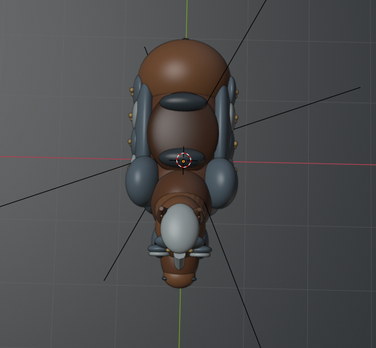Screen dimensions: 376x348
Task: Select the left blue-gray rounded shoulder sphere
Action: [x=142, y=181]
